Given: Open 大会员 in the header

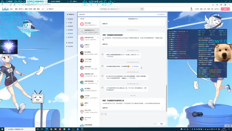Looking at the screenshot, I should coord(197,9).
